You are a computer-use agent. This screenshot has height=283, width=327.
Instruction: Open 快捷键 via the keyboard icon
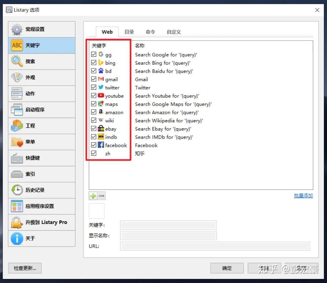tap(17, 158)
